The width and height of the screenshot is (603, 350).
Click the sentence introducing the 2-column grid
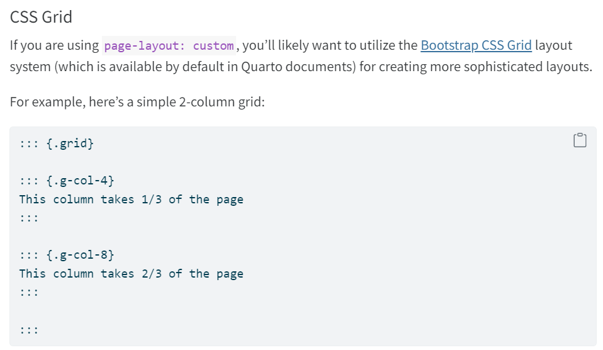(x=137, y=101)
